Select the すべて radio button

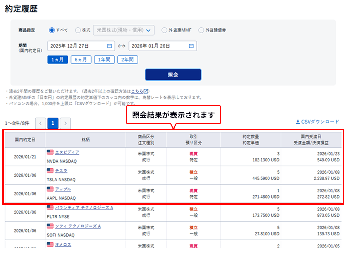52,30
